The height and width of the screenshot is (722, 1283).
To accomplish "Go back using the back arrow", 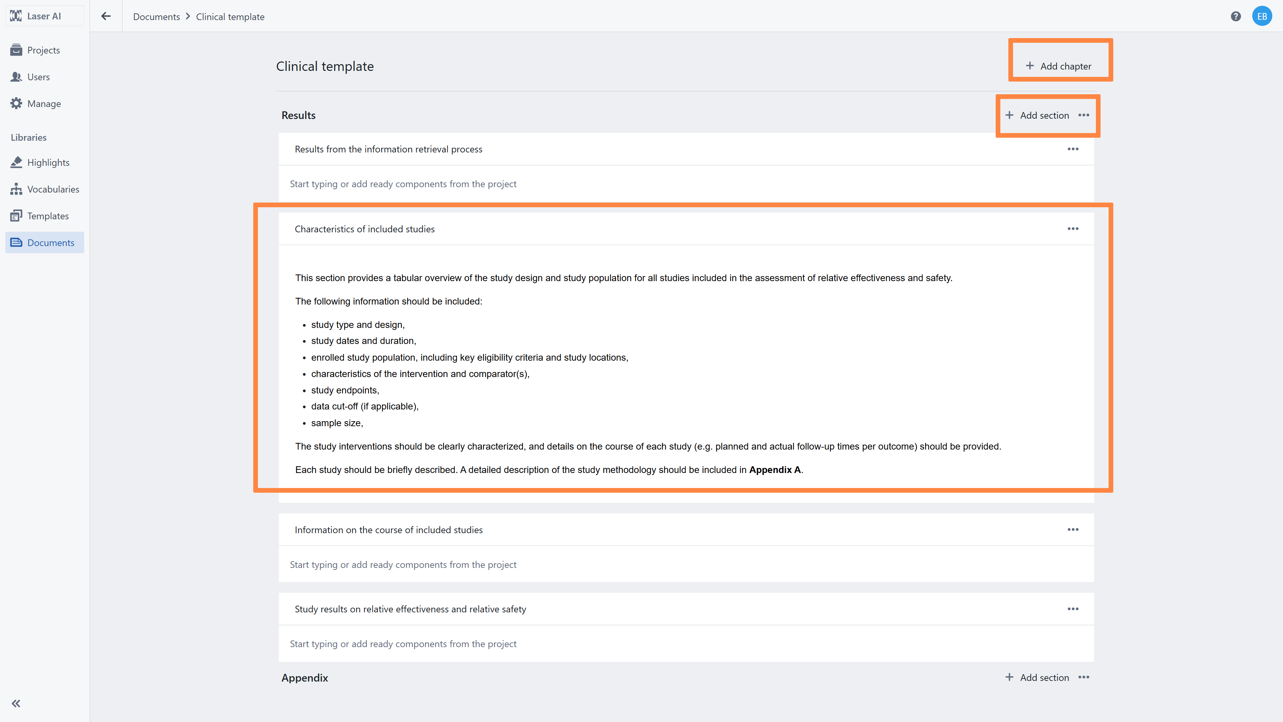I will (x=106, y=16).
